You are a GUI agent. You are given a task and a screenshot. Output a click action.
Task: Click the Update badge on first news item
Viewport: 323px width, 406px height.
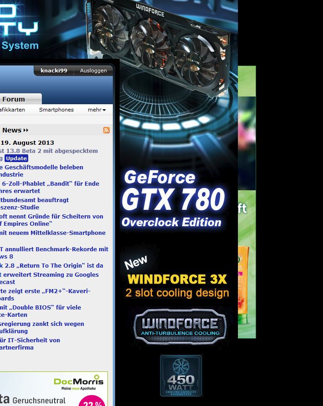tap(16, 158)
